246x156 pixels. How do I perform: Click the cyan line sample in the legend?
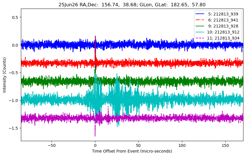coord(200,32)
